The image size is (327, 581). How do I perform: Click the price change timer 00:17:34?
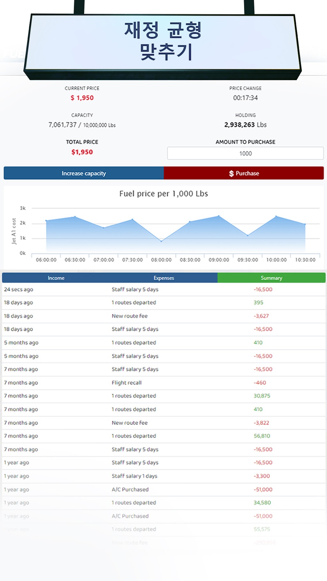click(x=245, y=98)
